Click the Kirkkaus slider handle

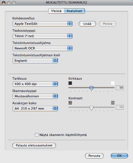92,88
